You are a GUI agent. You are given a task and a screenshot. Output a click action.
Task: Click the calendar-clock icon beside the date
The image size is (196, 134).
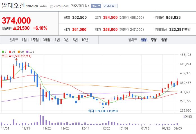[51, 6]
